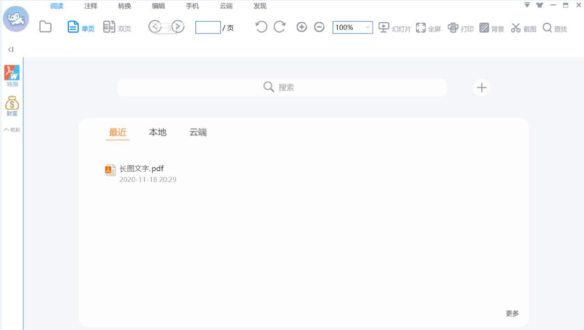The image size is (584, 330).
Task: Open the 转换 menu tab
Action: tap(125, 6)
